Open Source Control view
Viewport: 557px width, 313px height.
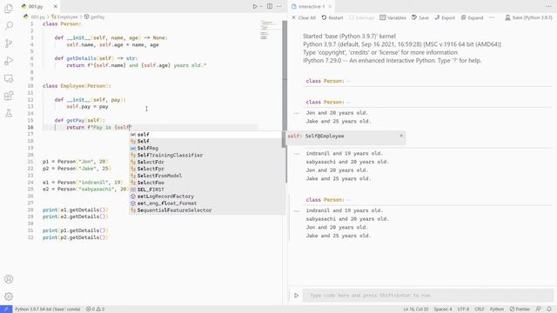point(9,43)
